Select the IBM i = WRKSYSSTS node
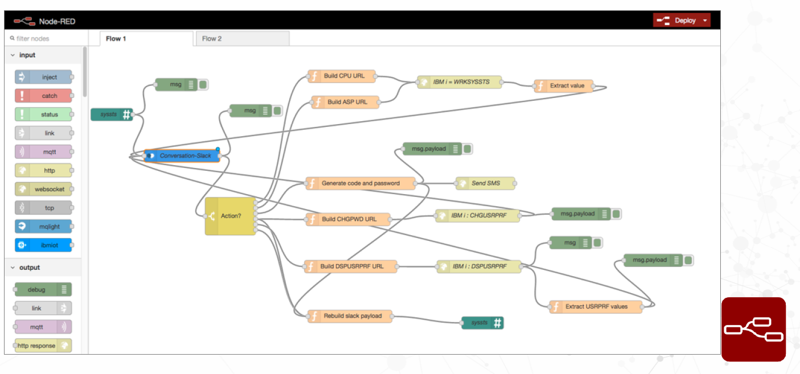The height and width of the screenshot is (374, 800). click(x=460, y=82)
